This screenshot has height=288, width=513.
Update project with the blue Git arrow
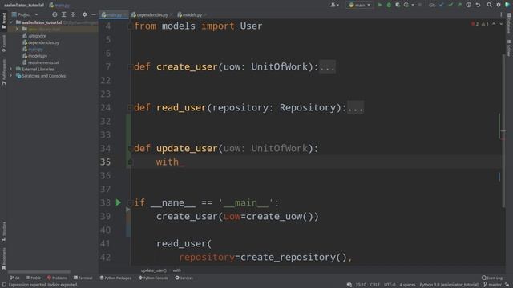[442, 5]
